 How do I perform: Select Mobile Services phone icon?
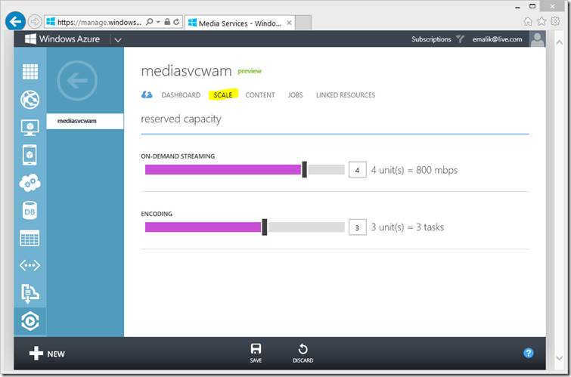[29, 155]
